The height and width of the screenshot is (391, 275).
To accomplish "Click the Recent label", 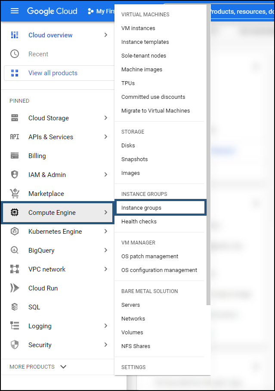I will [38, 54].
